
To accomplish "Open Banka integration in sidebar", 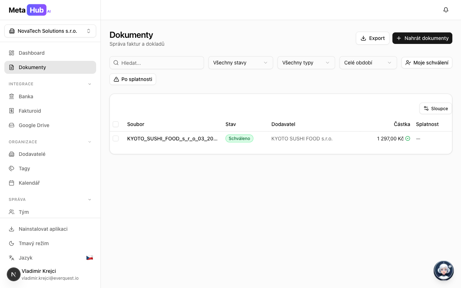I will tap(26, 96).
